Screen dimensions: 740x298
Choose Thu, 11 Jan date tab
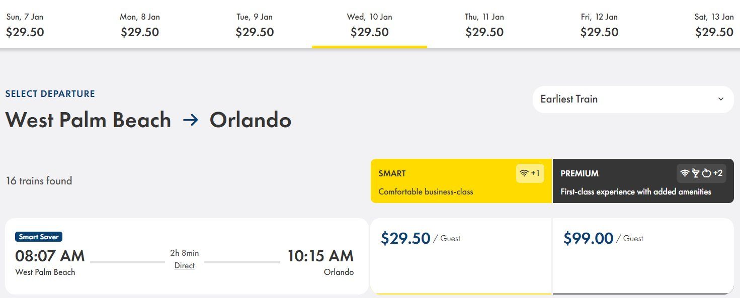pos(484,25)
